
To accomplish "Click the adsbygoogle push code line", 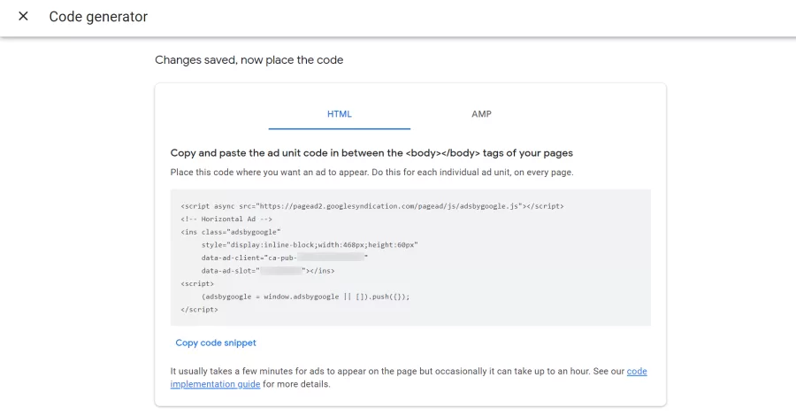I will pos(305,297).
